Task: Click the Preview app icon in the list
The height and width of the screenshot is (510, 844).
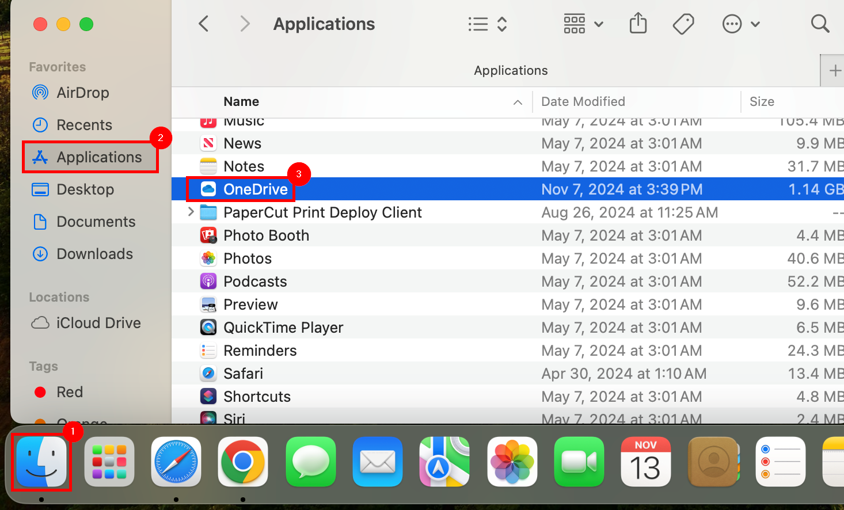Action: 208,304
